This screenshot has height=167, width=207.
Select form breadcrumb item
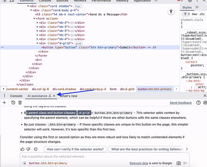point(113,89)
